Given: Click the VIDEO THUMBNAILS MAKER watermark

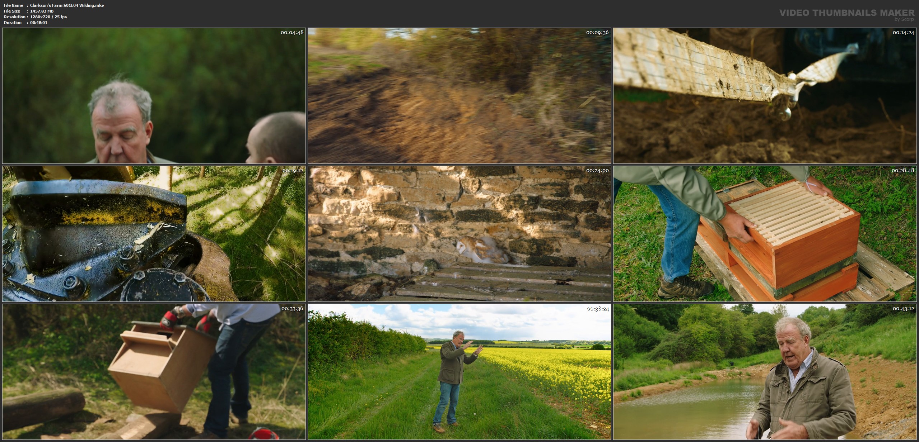Looking at the screenshot, I should (846, 13).
